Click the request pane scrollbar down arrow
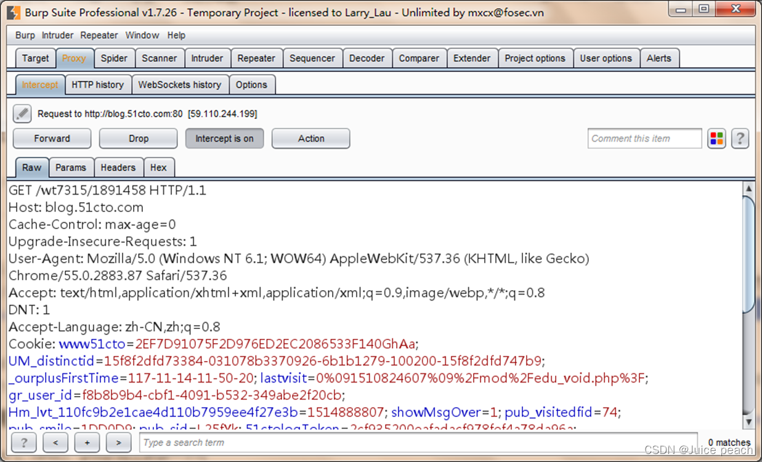Screen dimensions: 762x462 [748, 422]
